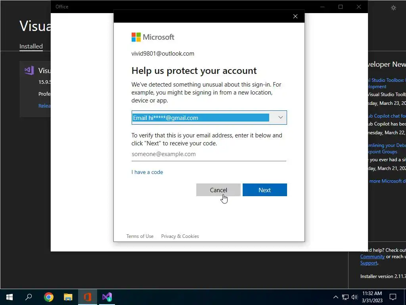Open the Windows Start menu
Screen dimensions: 406x305
(x=10, y=297)
